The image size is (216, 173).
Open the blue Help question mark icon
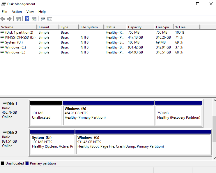[27, 19]
